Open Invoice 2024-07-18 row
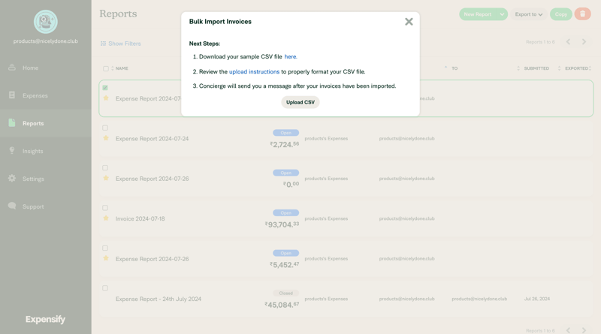The width and height of the screenshot is (601, 334). 346,218
